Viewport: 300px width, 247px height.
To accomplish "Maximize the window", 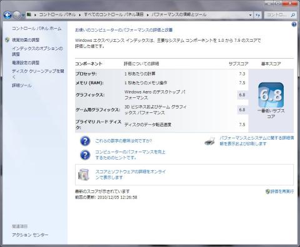I will tap(278, 3).
